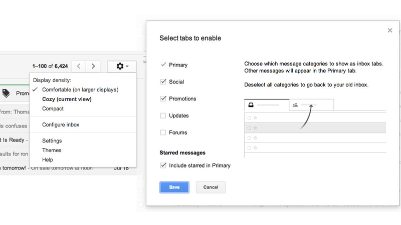Open the email starting 'From: Thoma'
The height and width of the screenshot is (225, 401).
tap(15, 112)
